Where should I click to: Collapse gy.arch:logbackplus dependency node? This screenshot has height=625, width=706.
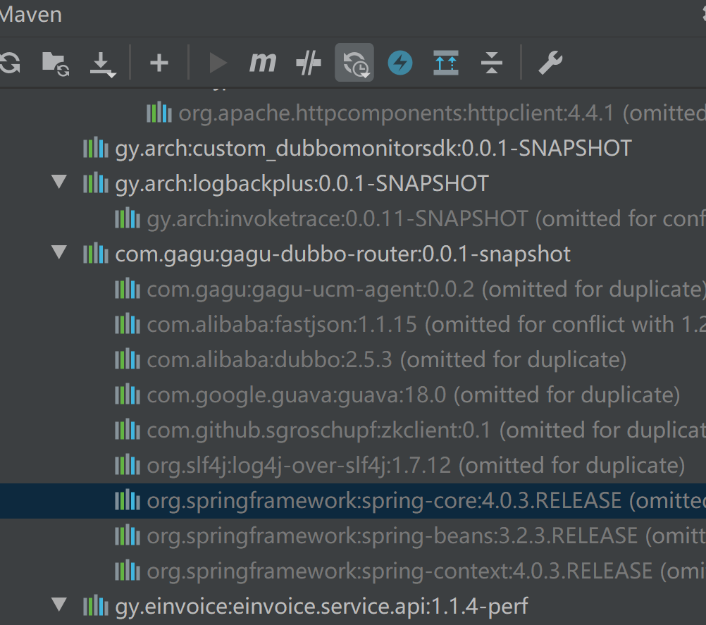point(58,182)
